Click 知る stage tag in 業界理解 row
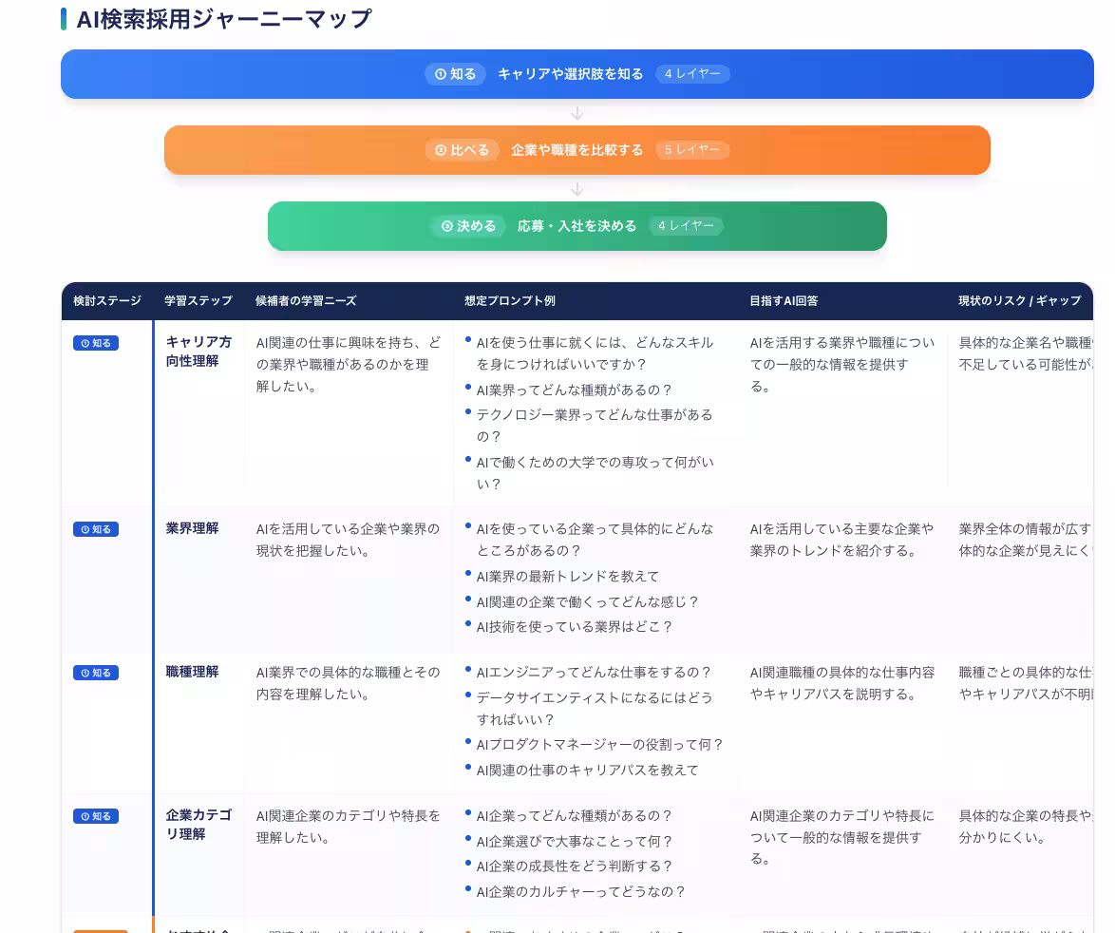The height and width of the screenshot is (933, 1115). coord(96,529)
